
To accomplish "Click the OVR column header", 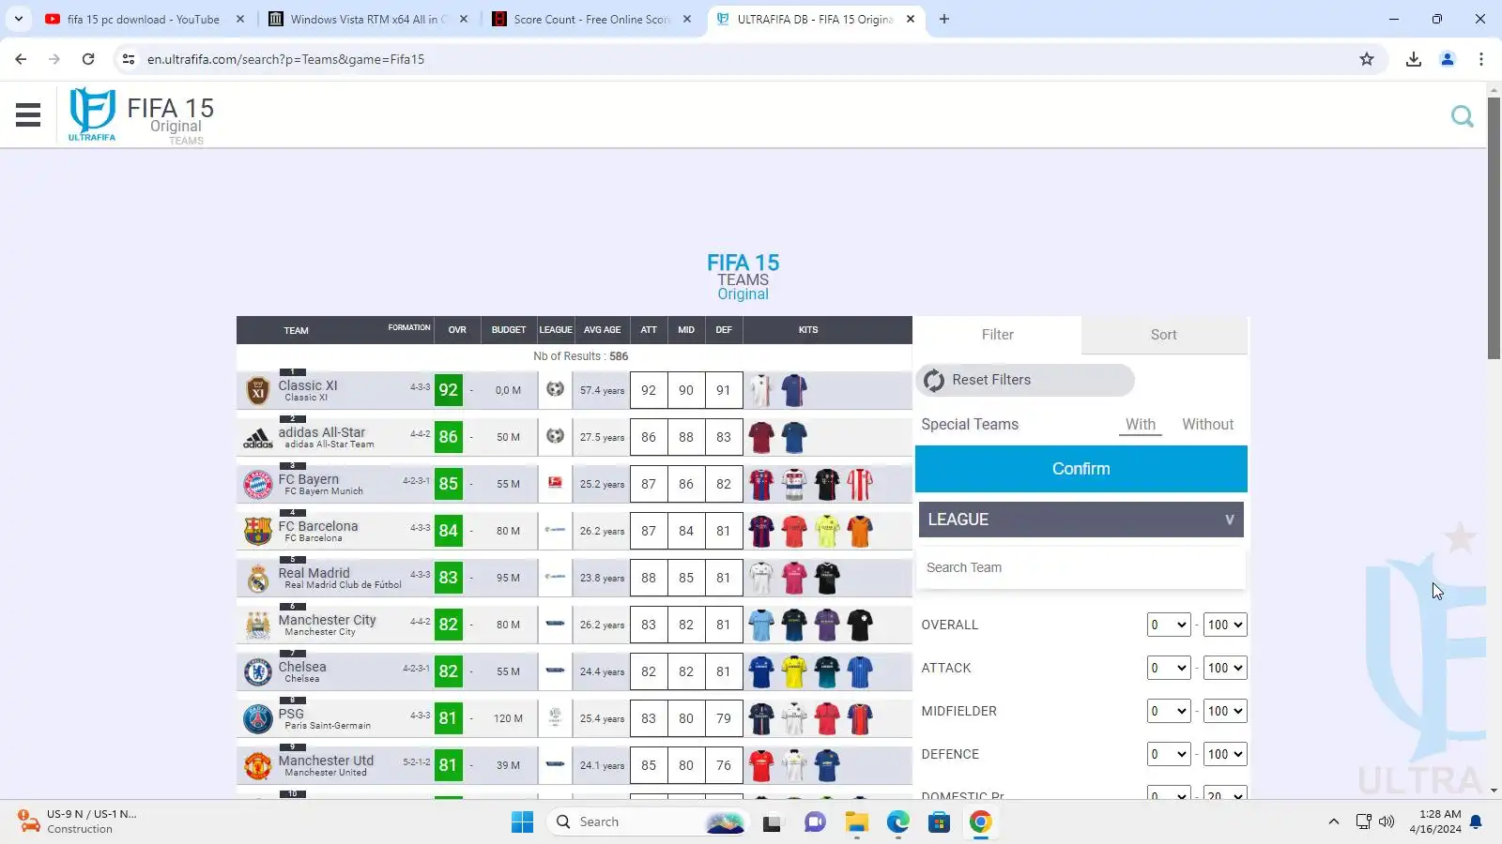I will click(x=457, y=330).
